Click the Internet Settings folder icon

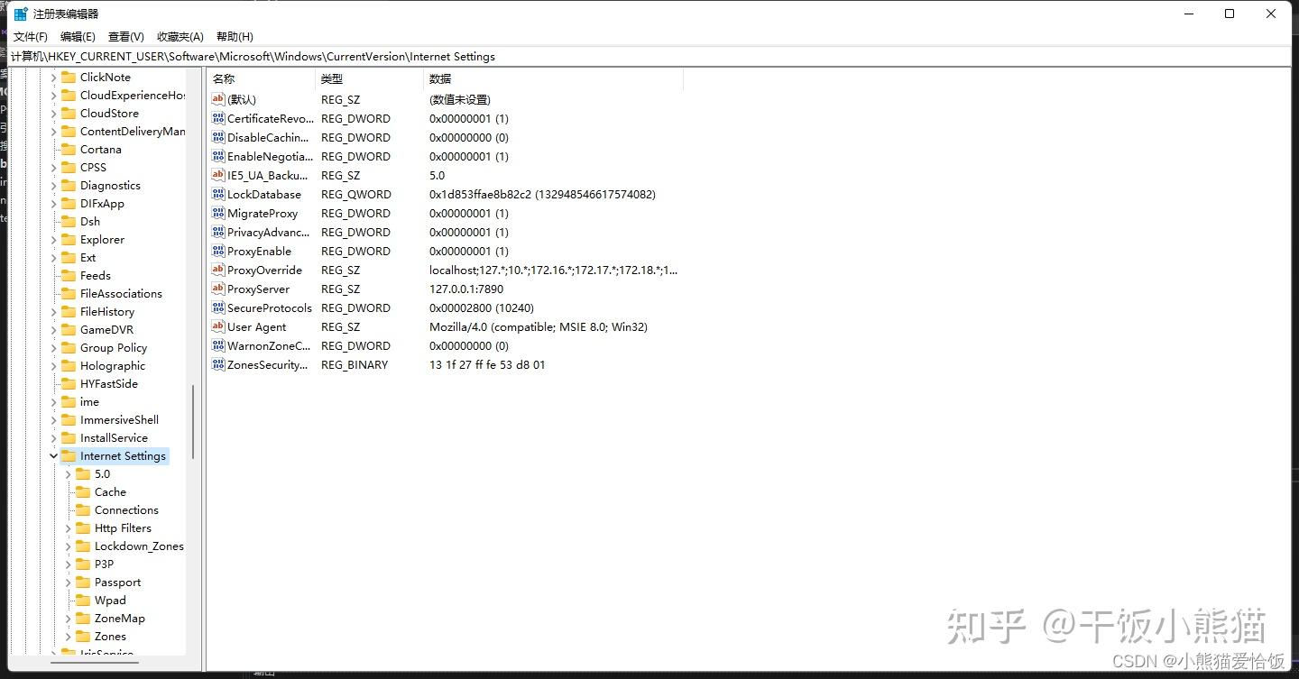click(x=70, y=455)
